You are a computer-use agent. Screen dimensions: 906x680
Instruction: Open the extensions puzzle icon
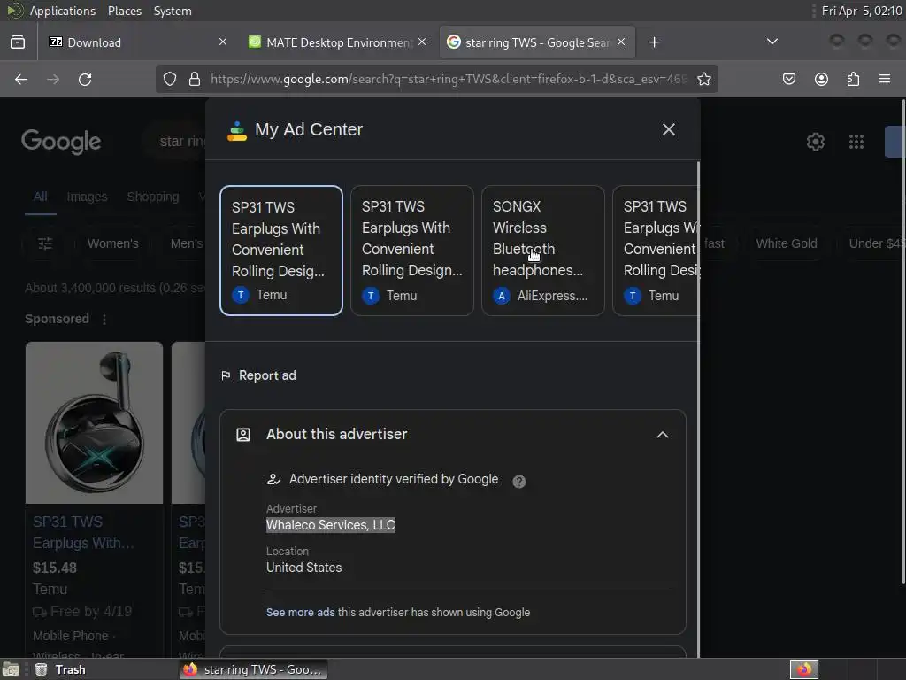pyautogui.click(x=853, y=79)
